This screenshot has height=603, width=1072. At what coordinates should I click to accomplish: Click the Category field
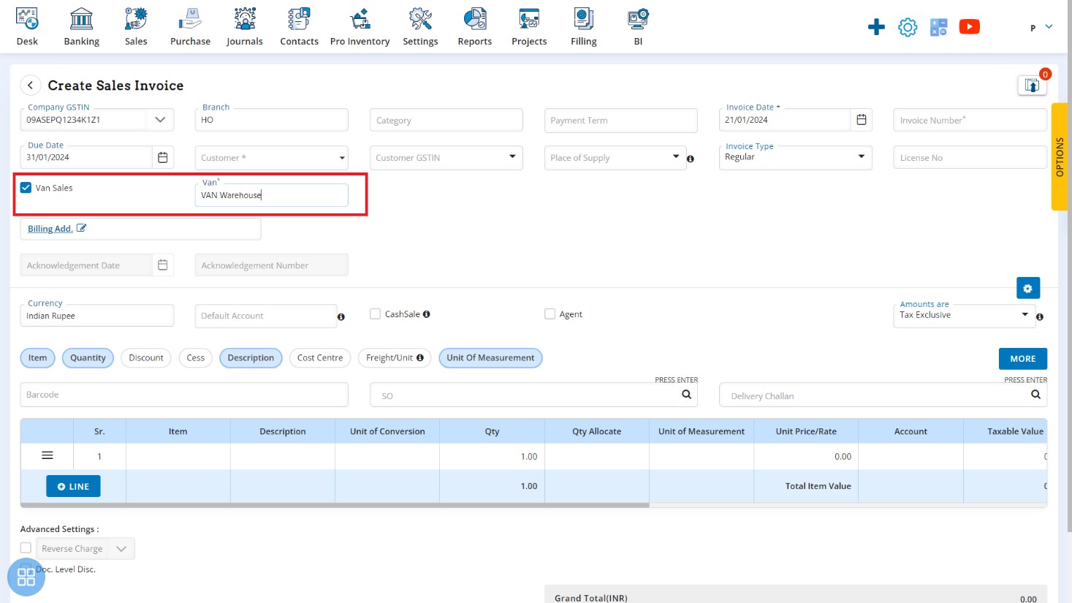pos(446,120)
